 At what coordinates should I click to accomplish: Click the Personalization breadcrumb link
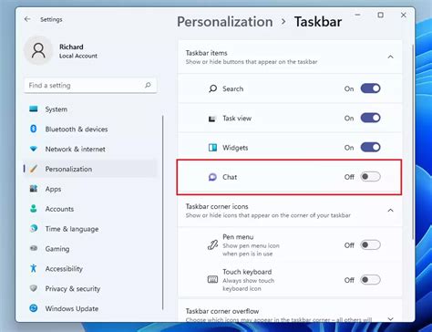coord(225,22)
